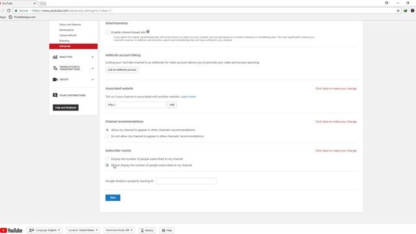
Task: Select Do not display subscriber count option
Action: [107, 165]
